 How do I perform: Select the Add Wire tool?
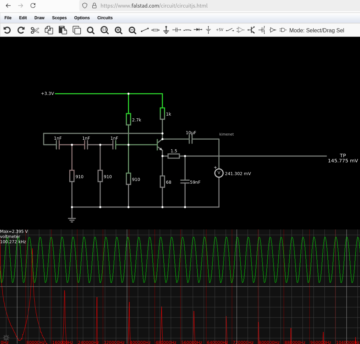[x=145, y=30]
